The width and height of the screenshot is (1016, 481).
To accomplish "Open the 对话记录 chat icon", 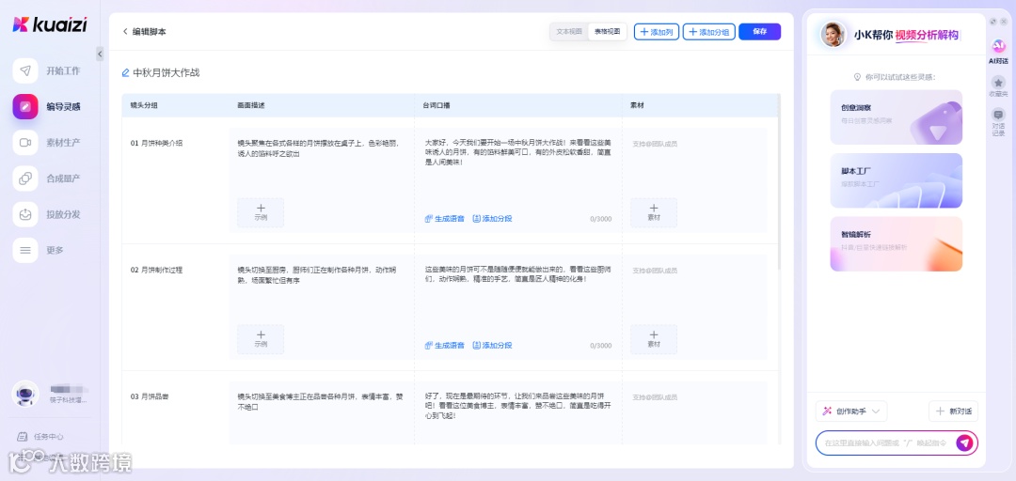I will point(998,115).
